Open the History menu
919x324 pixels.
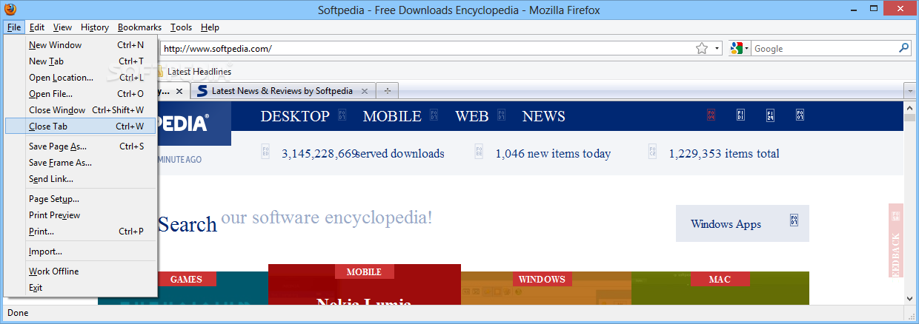[x=95, y=27]
